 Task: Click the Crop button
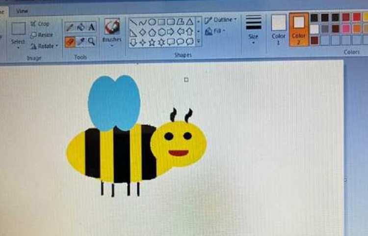40,24
